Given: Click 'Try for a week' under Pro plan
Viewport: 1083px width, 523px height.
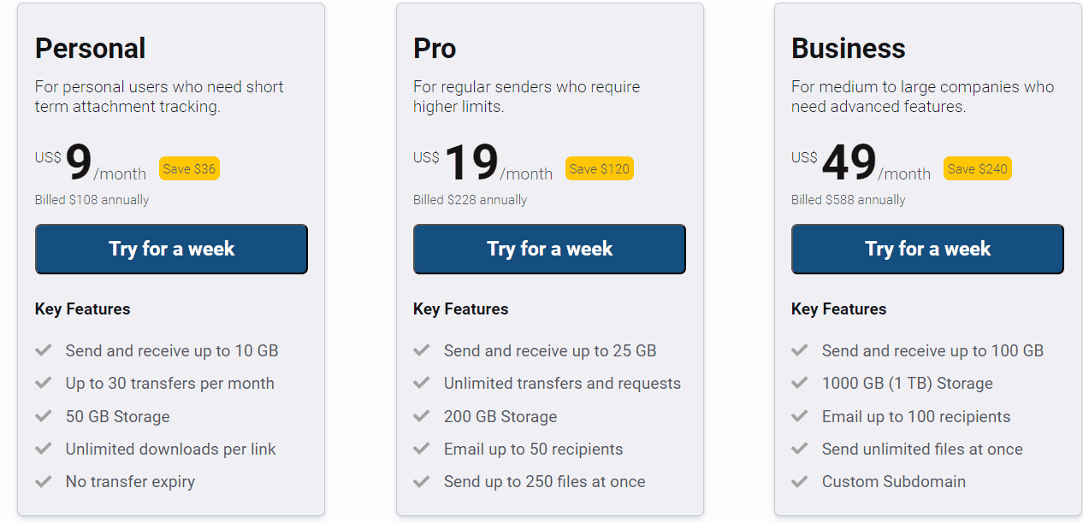Looking at the screenshot, I should pyautogui.click(x=549, y=249).
